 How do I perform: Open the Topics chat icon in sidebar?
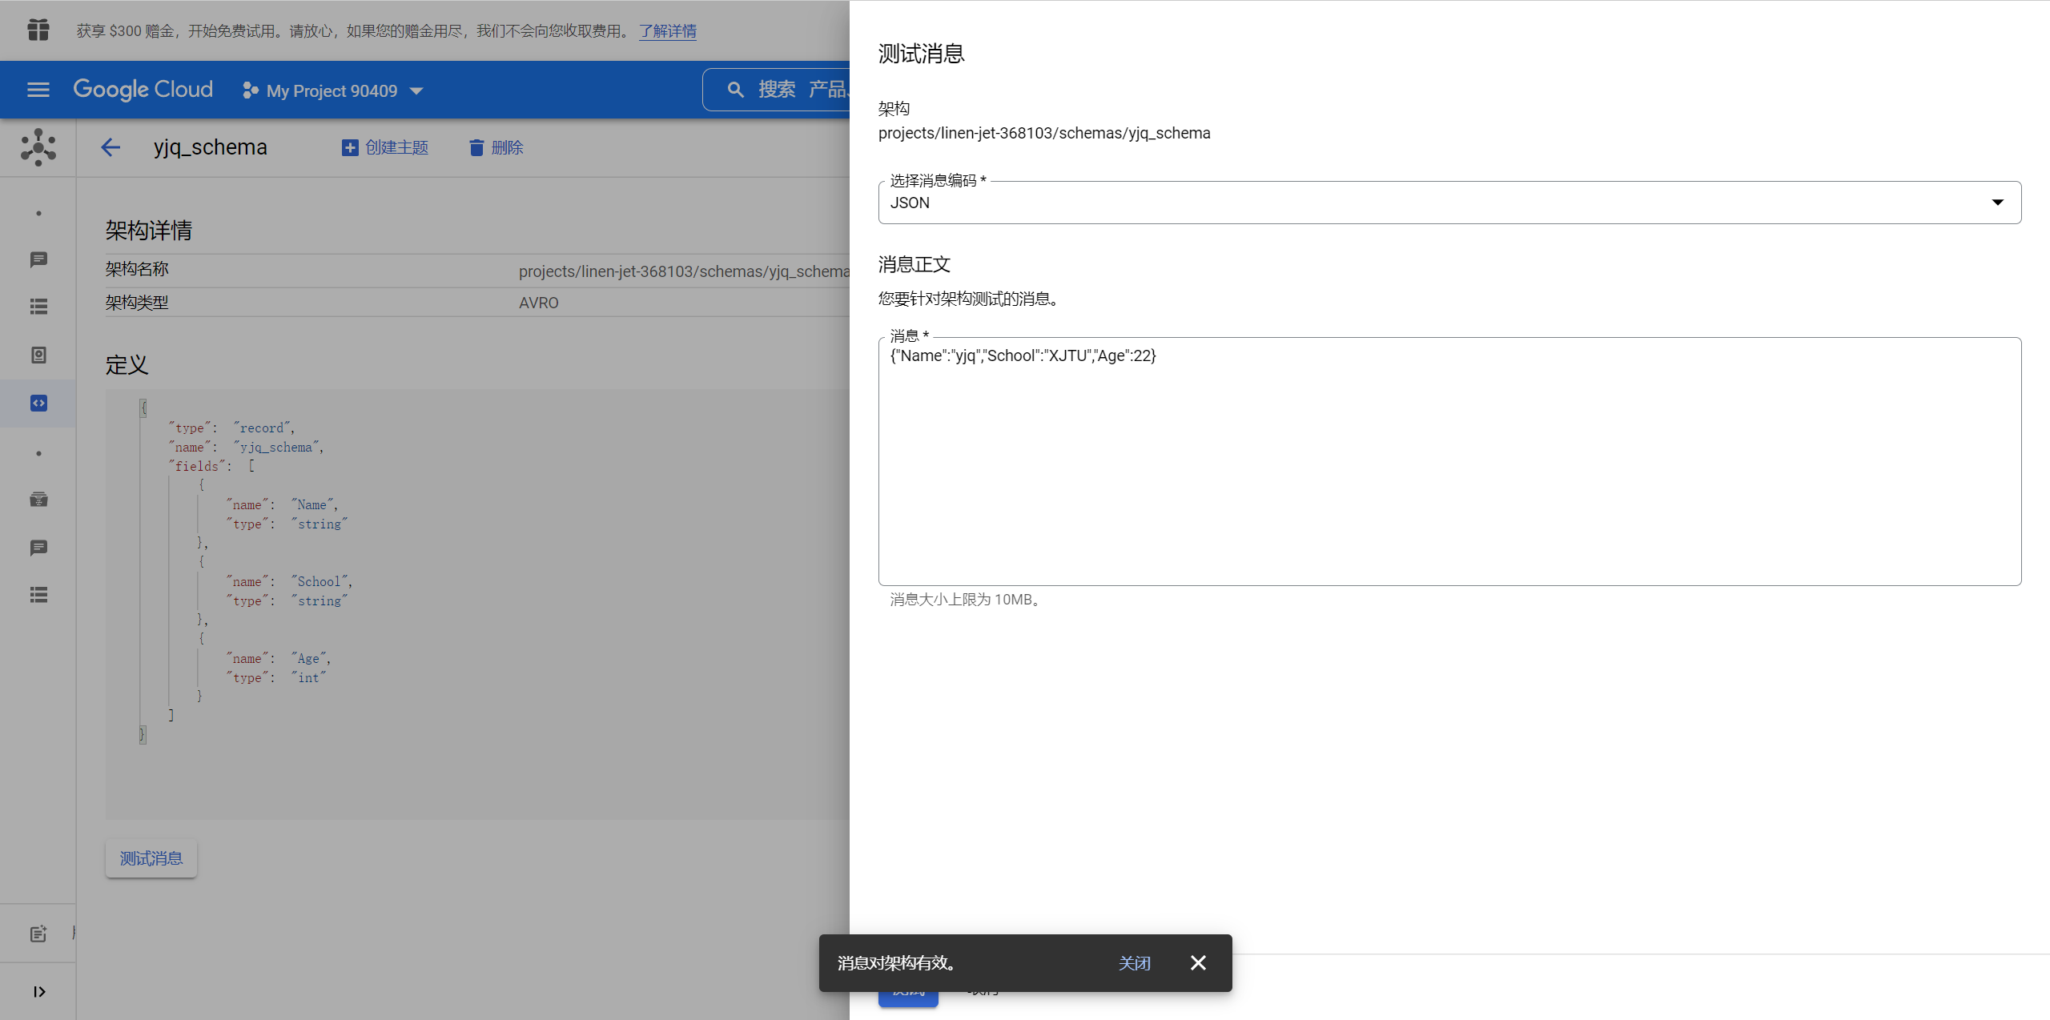click(38, 259)
